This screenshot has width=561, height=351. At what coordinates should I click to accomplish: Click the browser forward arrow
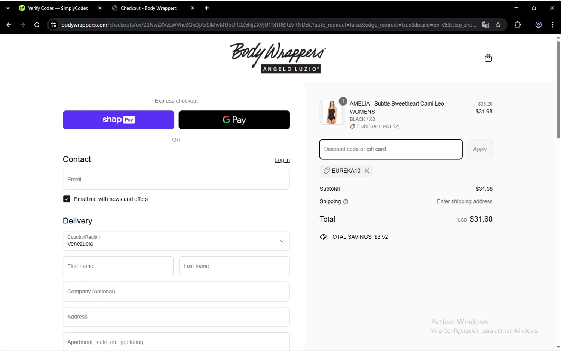coord(23,25)
